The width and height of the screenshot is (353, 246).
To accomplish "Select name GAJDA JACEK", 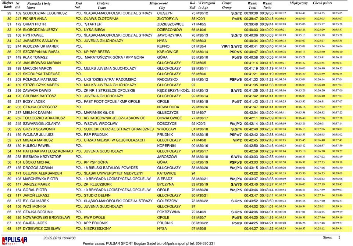I will 35,223.
